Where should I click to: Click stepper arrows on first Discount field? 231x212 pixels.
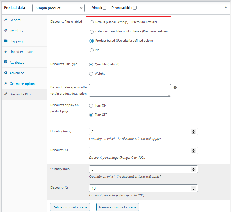[194, 150]
